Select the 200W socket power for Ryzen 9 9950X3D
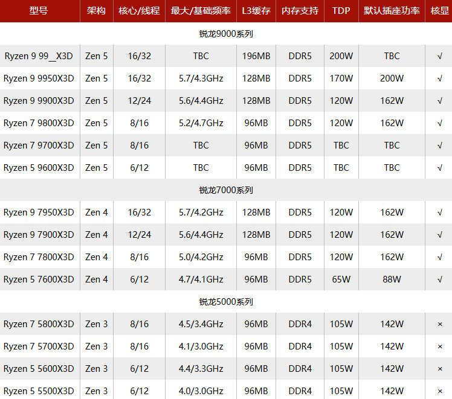Screen dimensions: 452x399 click(392, 78)
